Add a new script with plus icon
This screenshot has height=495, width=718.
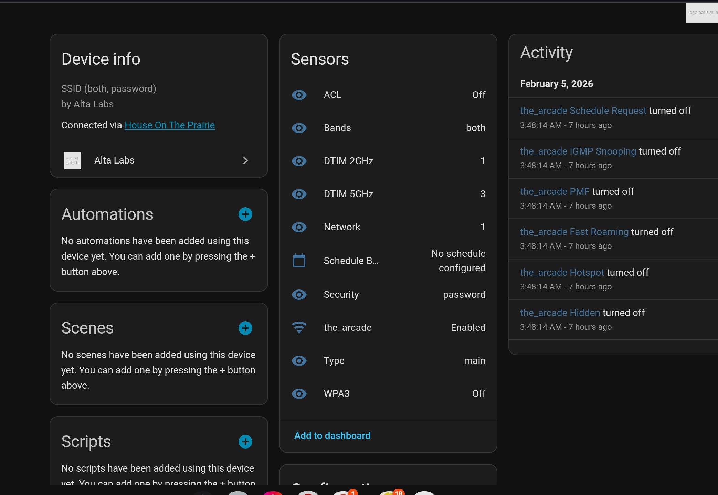[245, 442]
